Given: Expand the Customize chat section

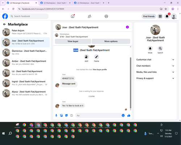Looking at the screenshot, I should point(155,59).
